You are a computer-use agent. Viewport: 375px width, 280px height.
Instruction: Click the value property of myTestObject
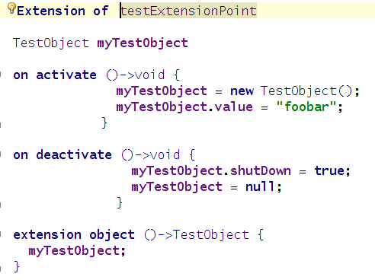pyautogui.click(x=234, y=107)
